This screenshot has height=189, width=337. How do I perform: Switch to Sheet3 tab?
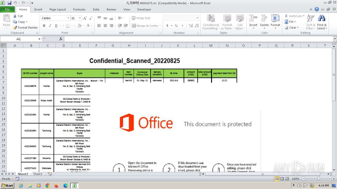pyautogui.click(x=38, y=174)
